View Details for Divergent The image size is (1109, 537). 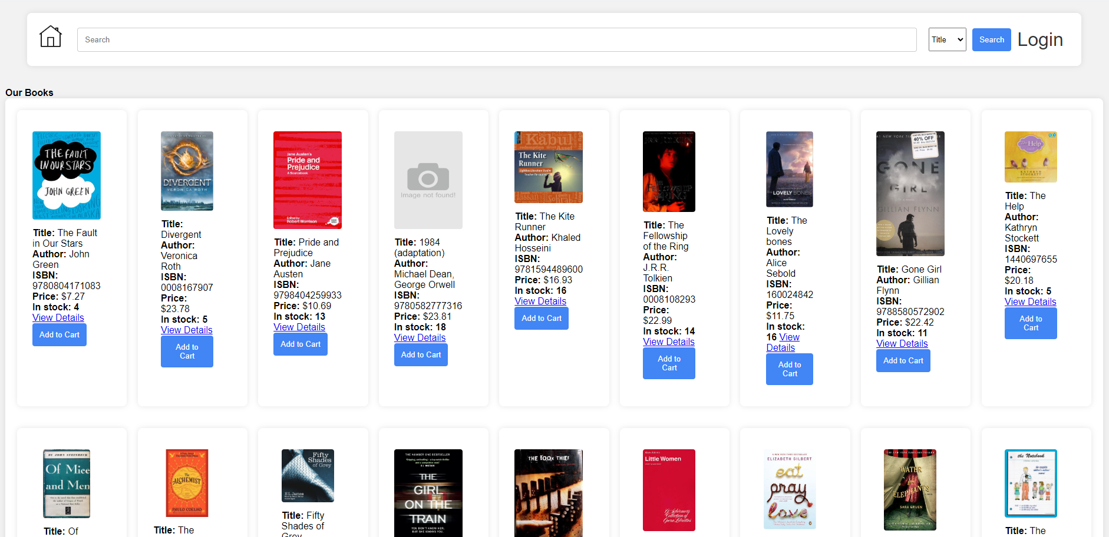[x=187, y=330]
